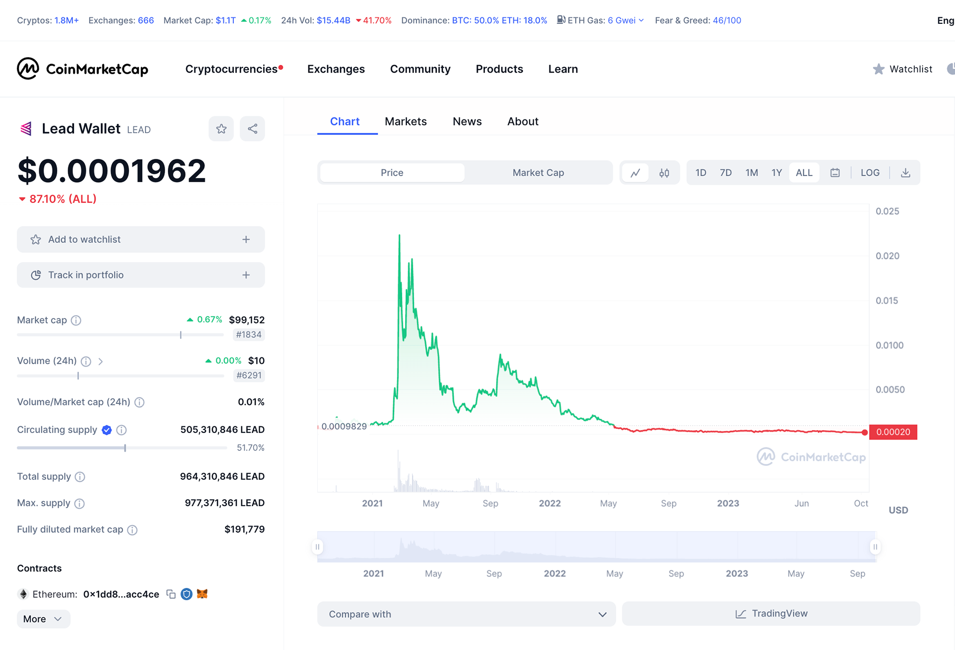Add contract to MetaMask fox icon
This screenshot has width=955, height=650.
pos(202,594)
